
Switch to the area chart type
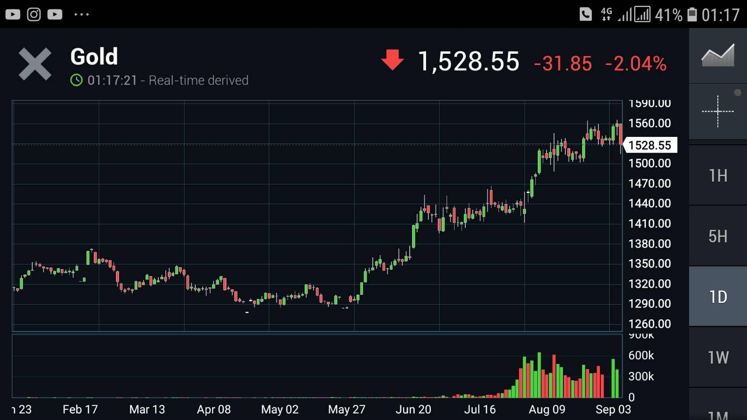coord(718,56)
